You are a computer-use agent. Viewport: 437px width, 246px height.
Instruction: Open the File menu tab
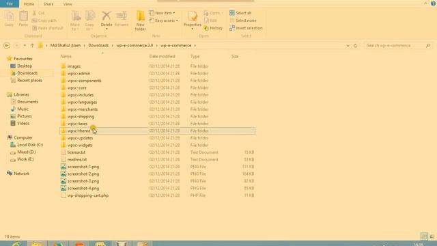pyautogui.click(x=10, y=4)
